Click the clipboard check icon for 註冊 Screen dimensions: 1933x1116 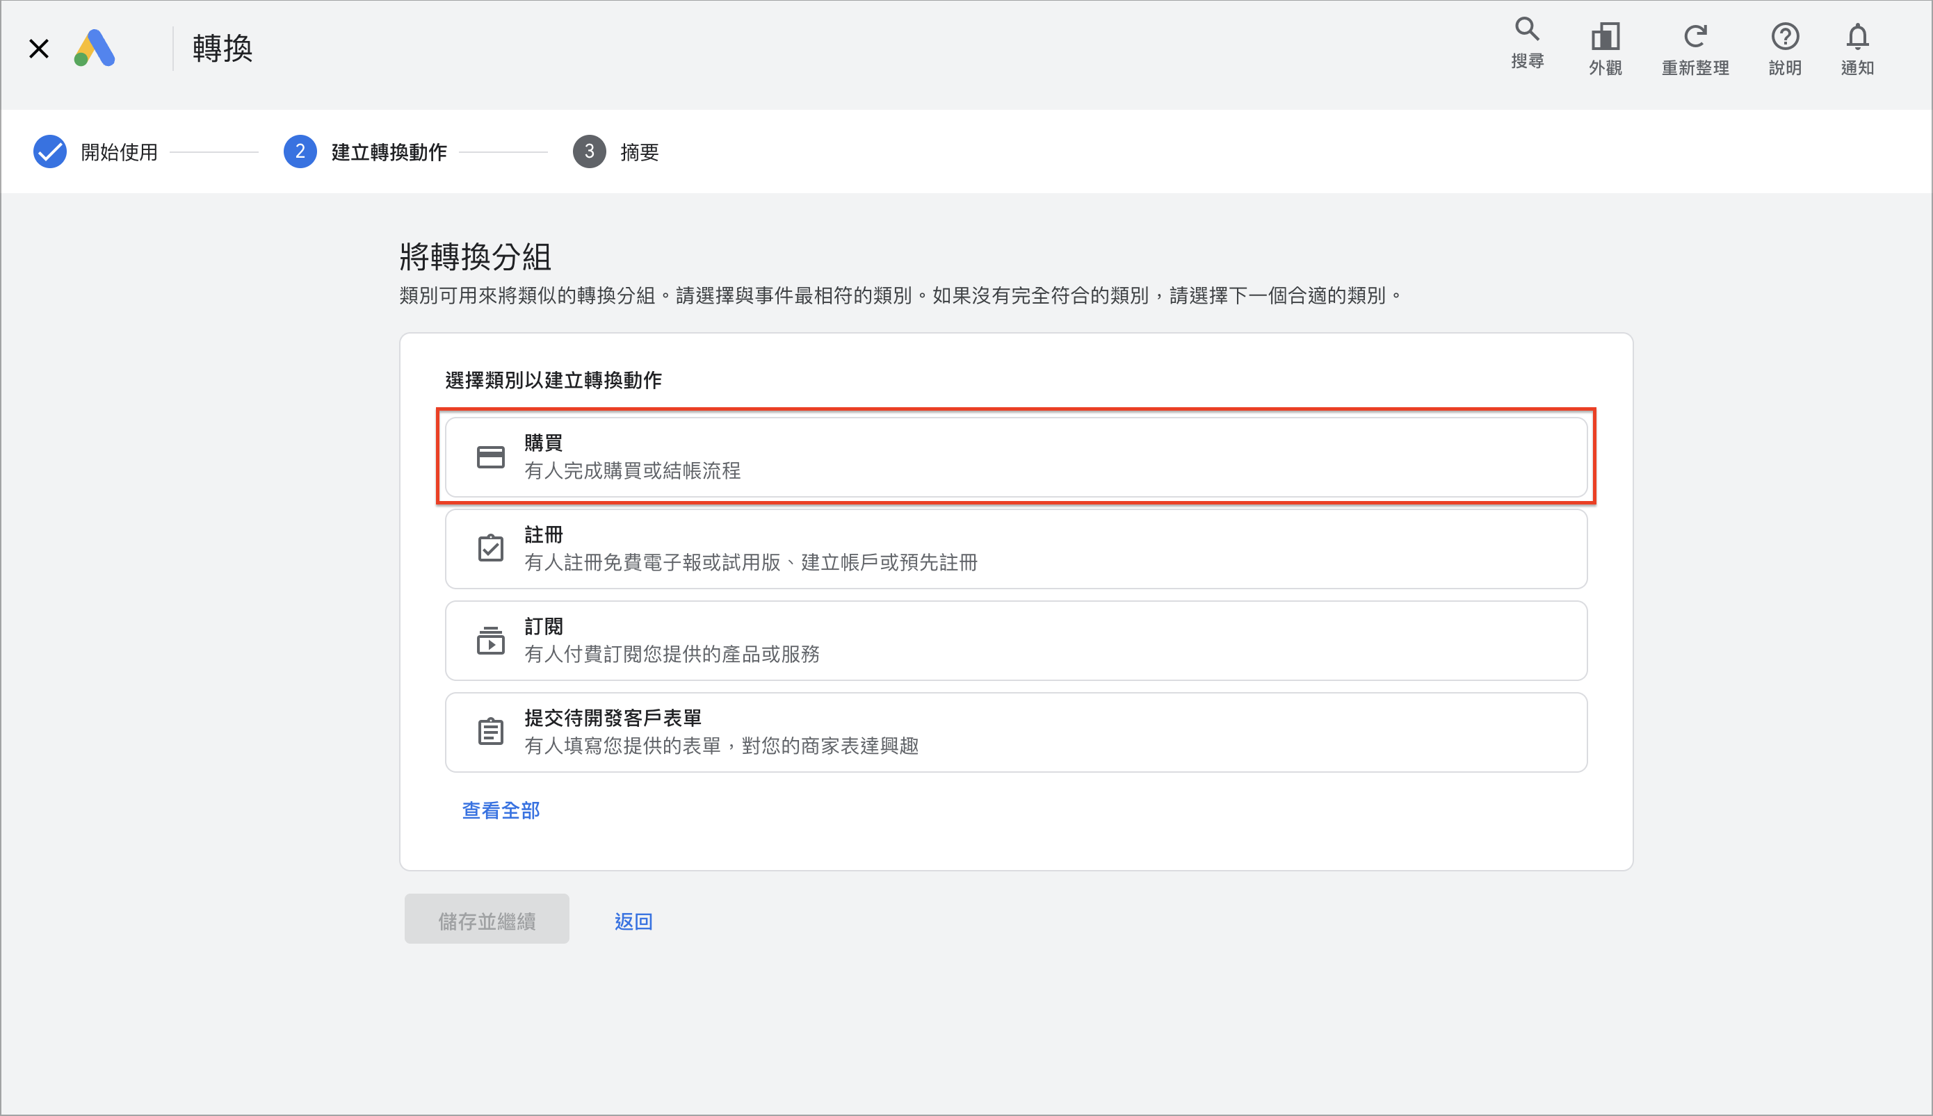491,548
